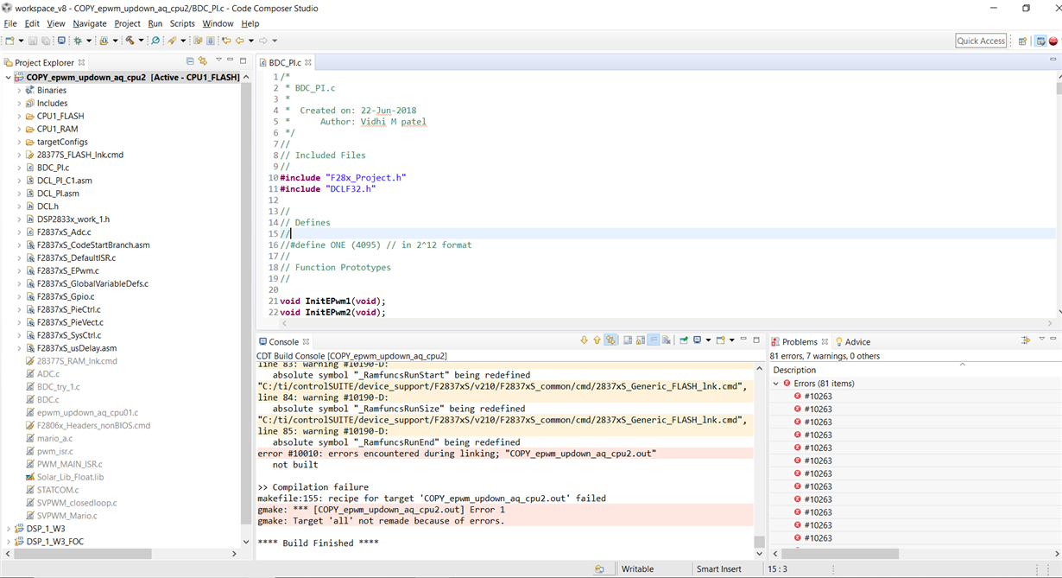Click console Pin Console icon

click(x=684, y=340)
